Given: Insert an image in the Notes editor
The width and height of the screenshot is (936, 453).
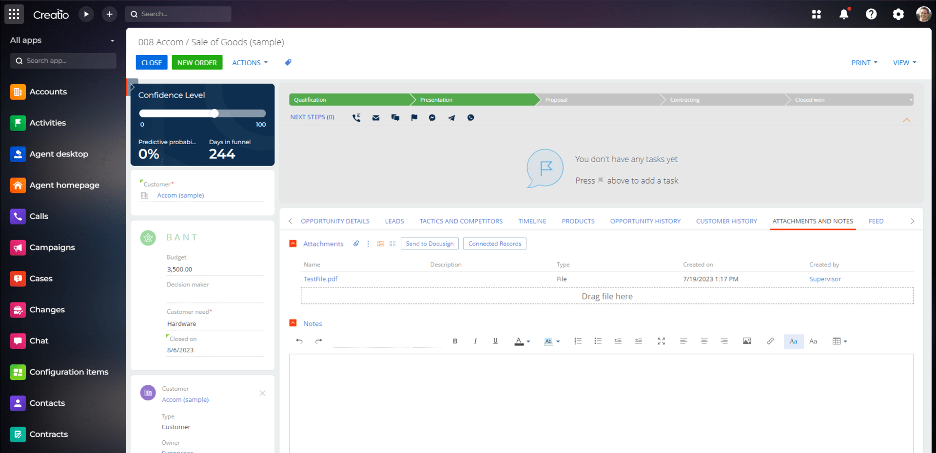Looking at the screenshot, I should (x=747, y=341).
